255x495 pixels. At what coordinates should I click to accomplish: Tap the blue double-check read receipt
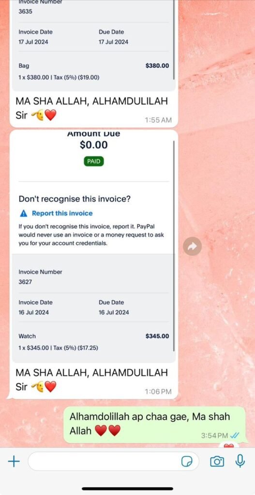235,436
